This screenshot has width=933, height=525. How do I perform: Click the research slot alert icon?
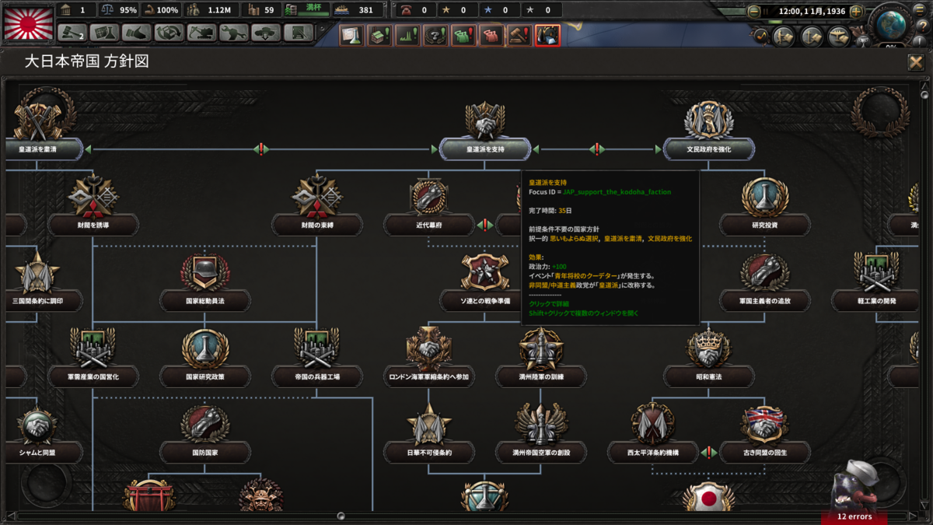[351, 35]
